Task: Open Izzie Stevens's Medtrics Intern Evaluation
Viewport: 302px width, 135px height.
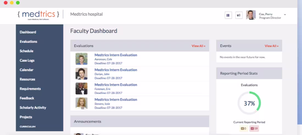Action: click(116, 99)
